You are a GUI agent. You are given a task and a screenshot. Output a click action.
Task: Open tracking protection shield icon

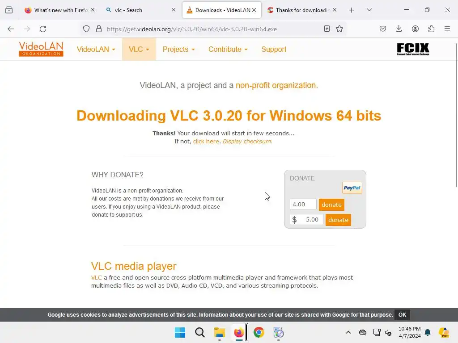point(86,29)
